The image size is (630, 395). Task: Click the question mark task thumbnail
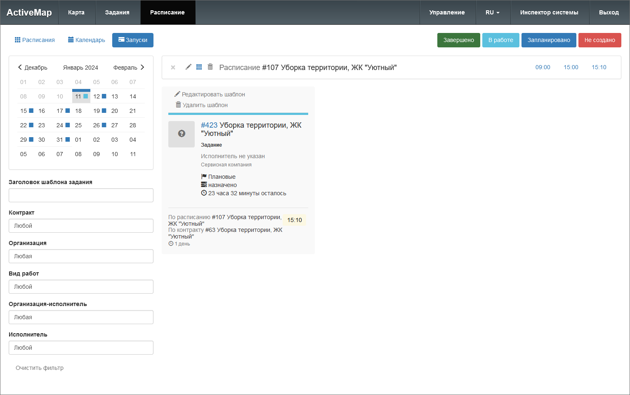click(182, 134)
